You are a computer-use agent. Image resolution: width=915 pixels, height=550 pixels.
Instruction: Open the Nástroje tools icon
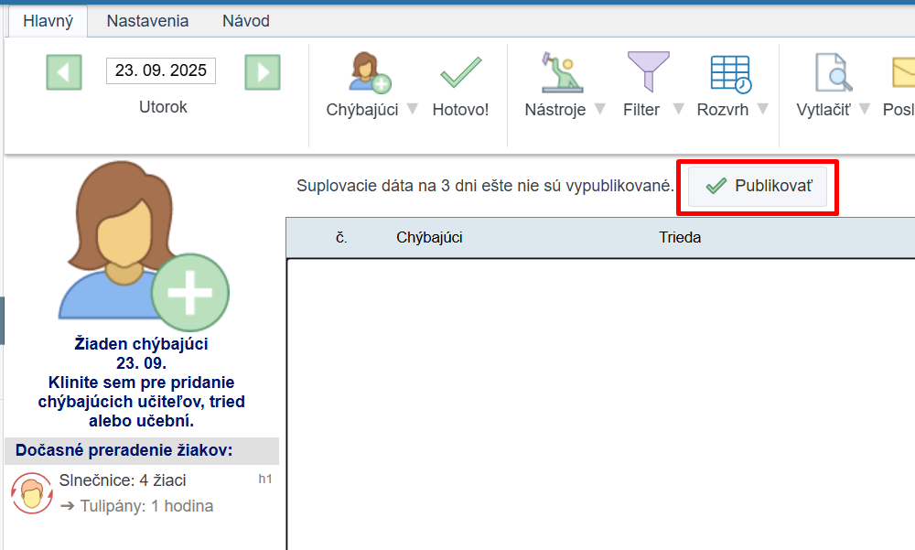(x=562, y=73)
